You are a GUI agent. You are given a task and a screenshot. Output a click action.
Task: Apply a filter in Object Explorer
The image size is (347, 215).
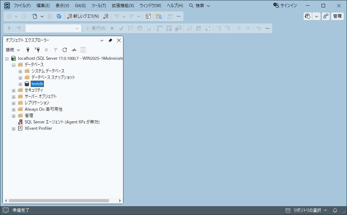tap(55, 50)
